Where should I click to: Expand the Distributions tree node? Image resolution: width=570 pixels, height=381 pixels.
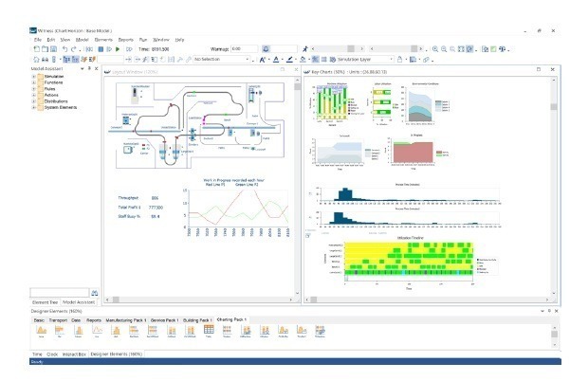[34, 100]
